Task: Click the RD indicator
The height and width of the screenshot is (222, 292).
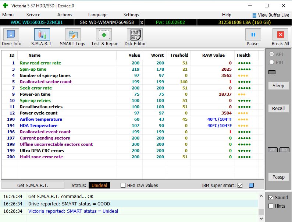Action: [x=284, y=150]
